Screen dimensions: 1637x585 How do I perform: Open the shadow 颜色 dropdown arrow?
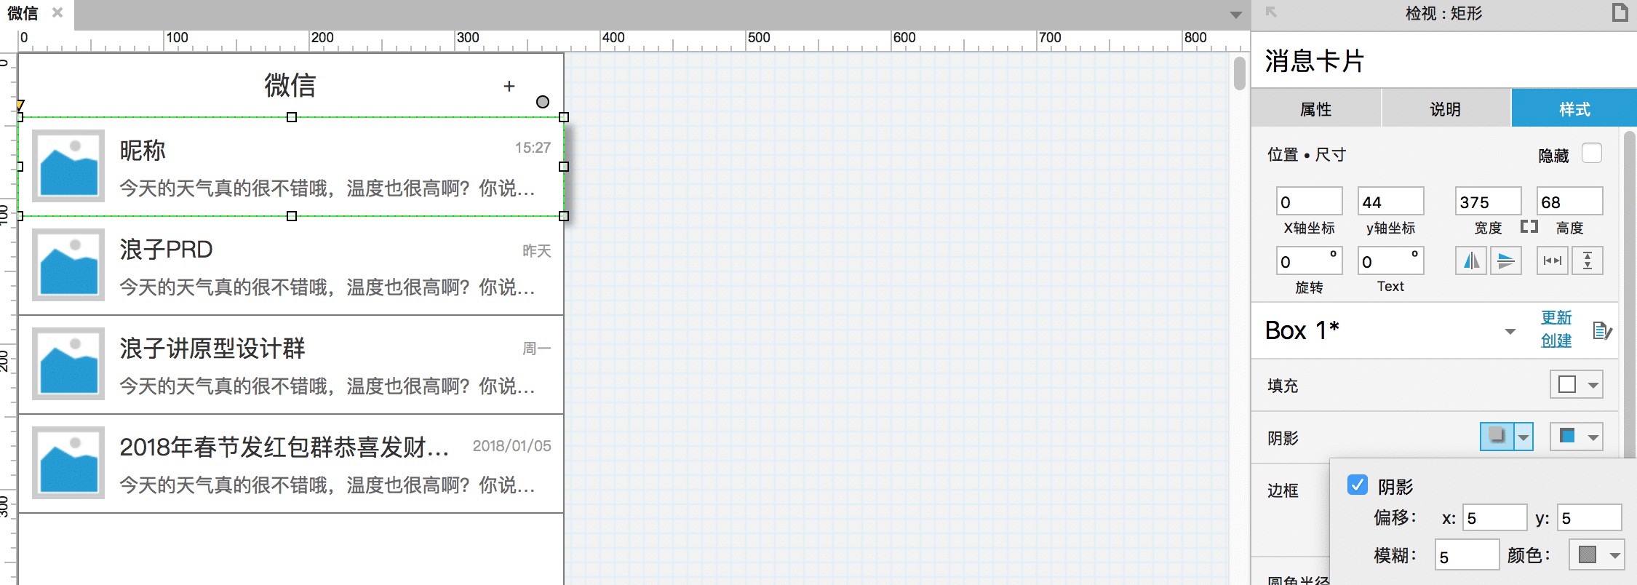[x=1615, y=555]
